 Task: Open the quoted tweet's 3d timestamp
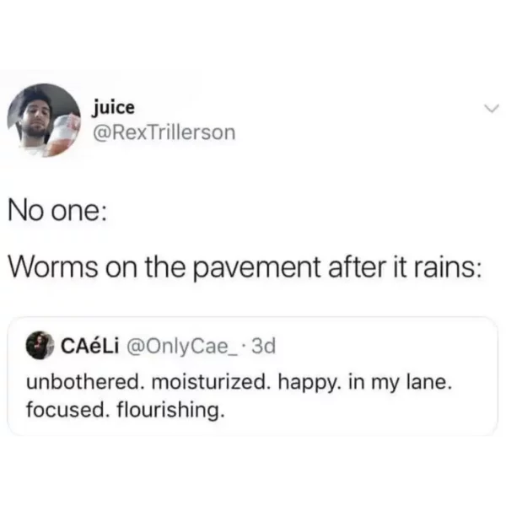264,346
